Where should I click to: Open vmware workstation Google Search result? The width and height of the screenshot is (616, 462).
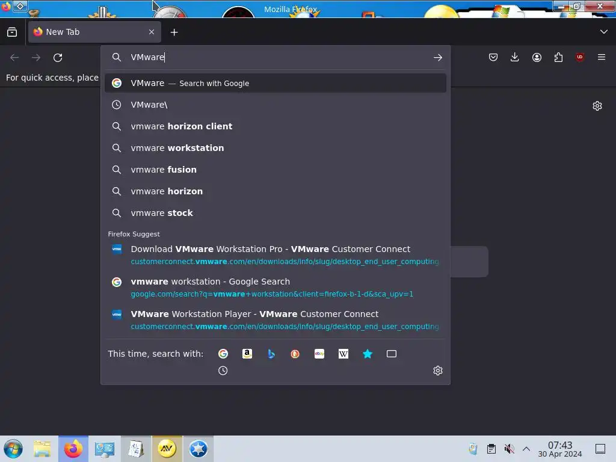pos(276,288)
